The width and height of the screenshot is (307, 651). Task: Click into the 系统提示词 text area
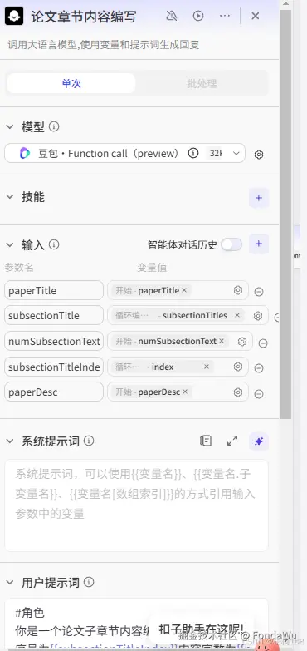[x=136, y=506]
